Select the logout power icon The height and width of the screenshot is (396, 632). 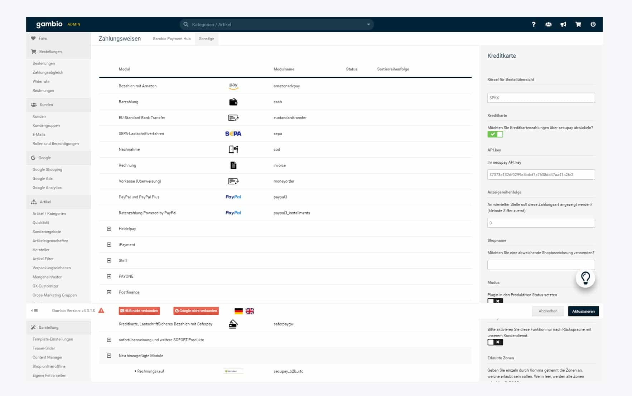click(x=593, y=24)
